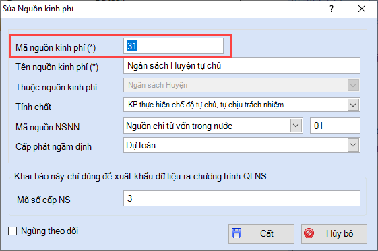Image resolution: width=378 pixels, height=251 pixels.
Task: Click the Mã nguồn kinh phí input field
Action: coord(173,46)
